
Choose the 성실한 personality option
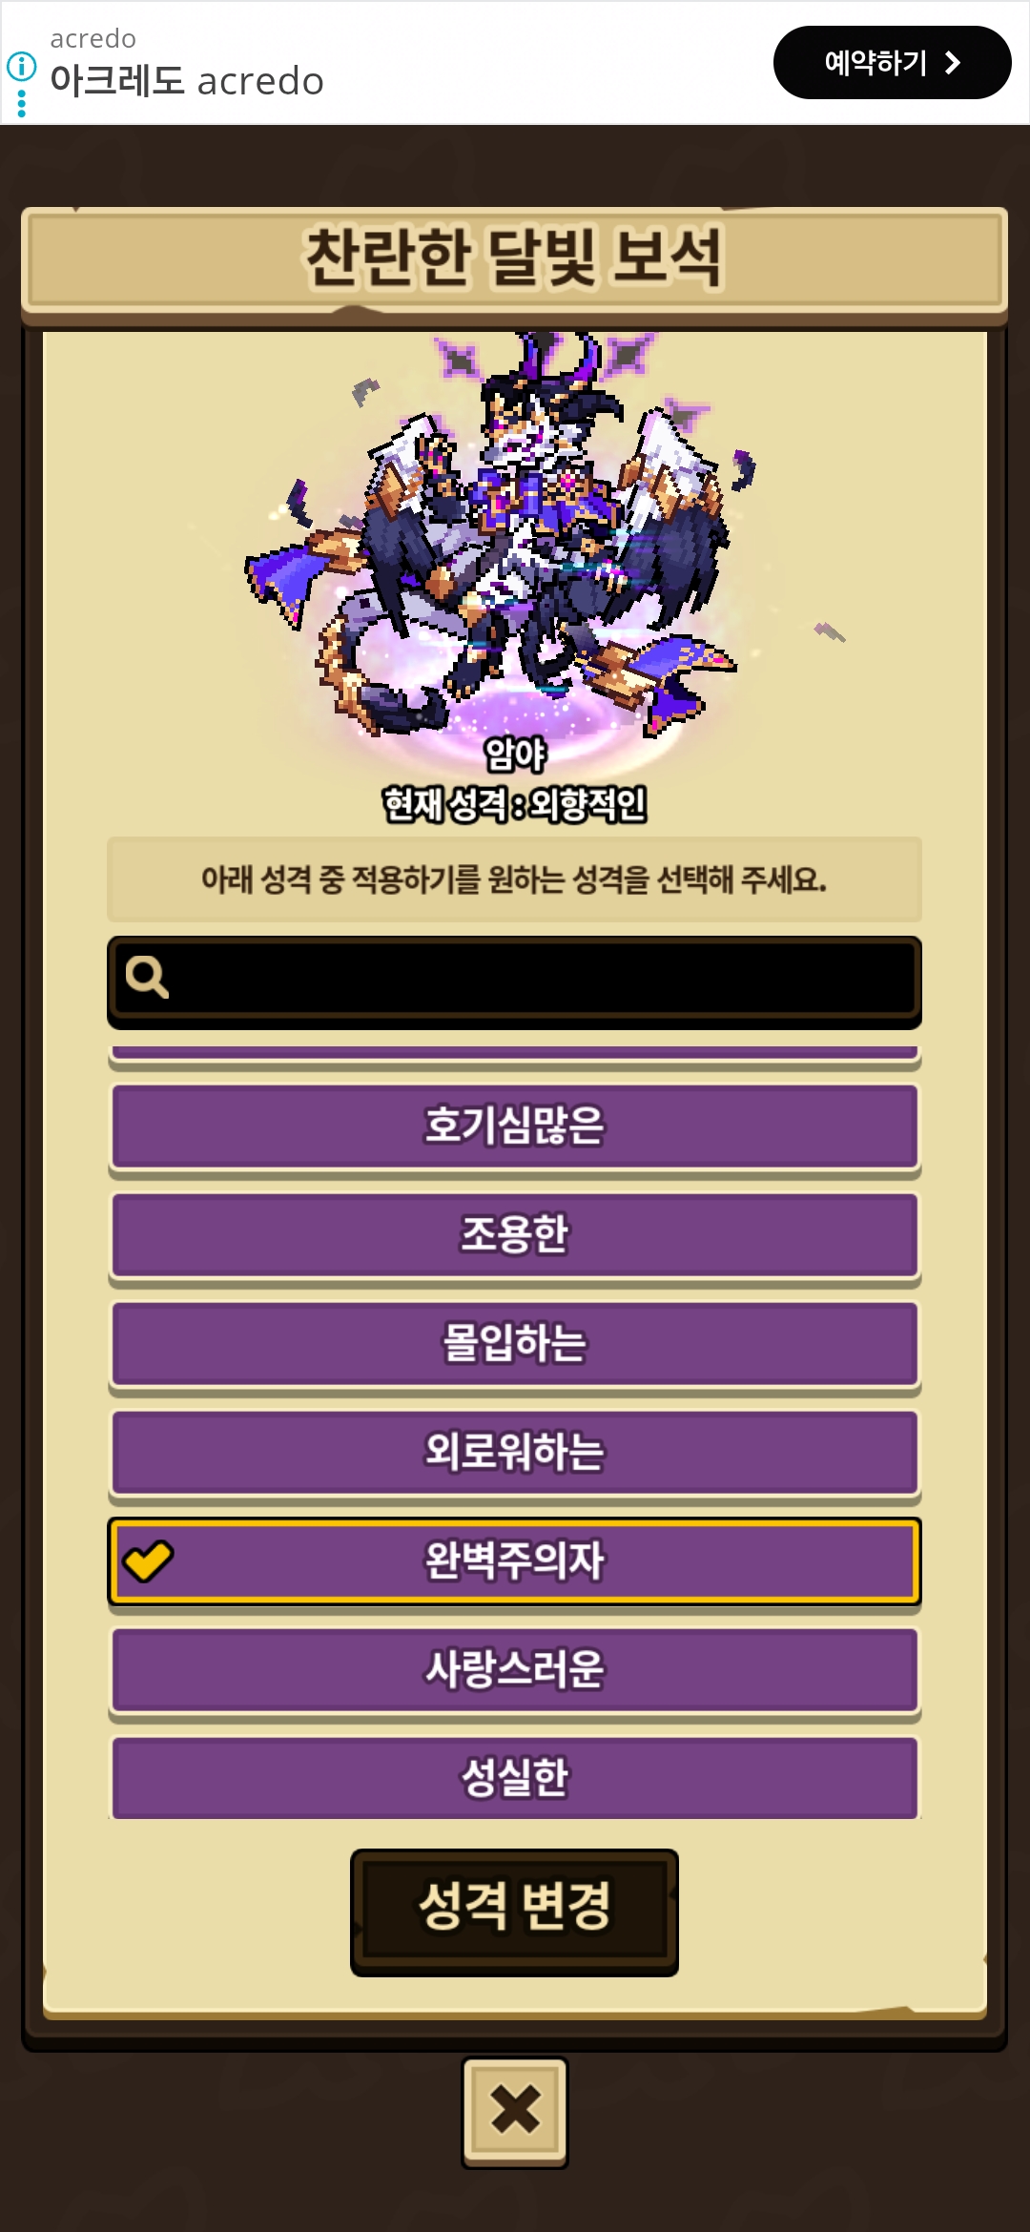pyautogui.click(x=515, y=1778)
